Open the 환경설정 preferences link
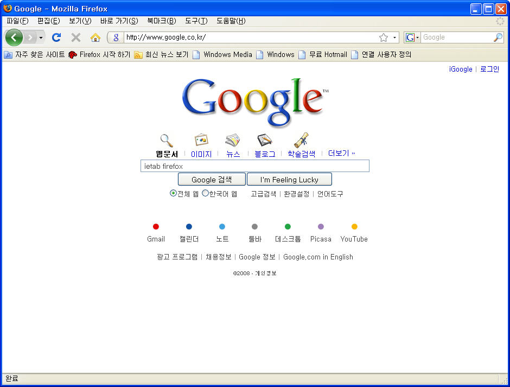Image resolution: width=510 pixels, height=387 pixels. click(x=297, y=194)
